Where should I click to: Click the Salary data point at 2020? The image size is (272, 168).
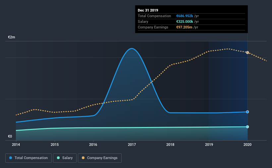tap(247, 127)
